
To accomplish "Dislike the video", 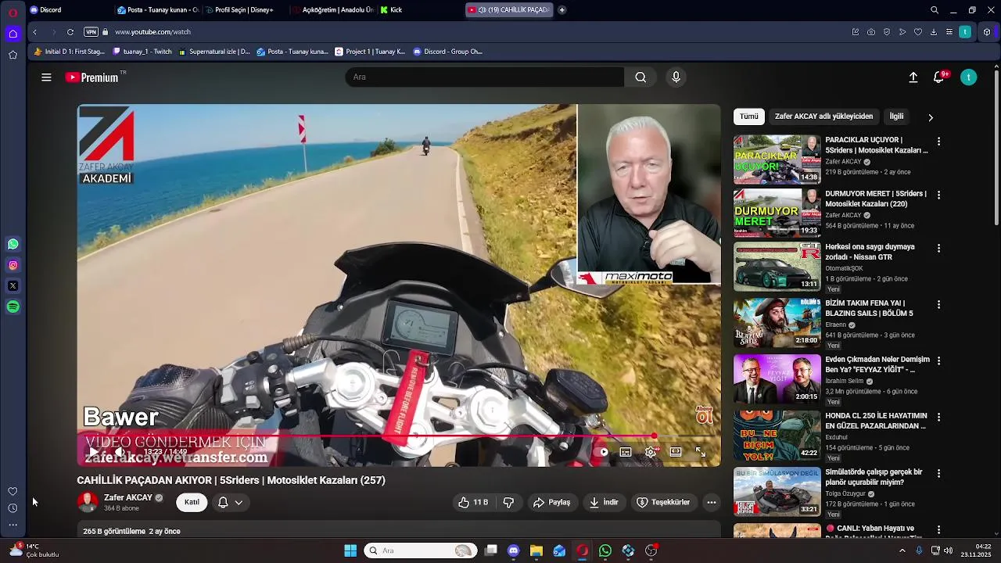I will 508,502.
